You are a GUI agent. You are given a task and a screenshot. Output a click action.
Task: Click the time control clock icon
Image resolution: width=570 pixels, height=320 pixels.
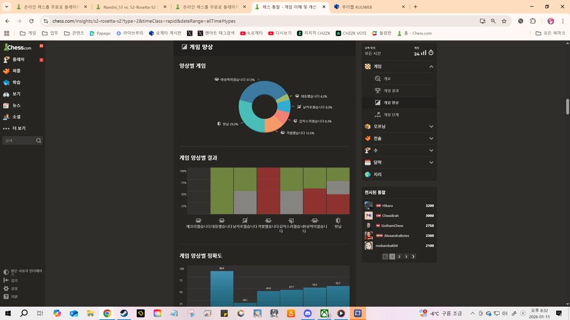(x=431, y=52)
